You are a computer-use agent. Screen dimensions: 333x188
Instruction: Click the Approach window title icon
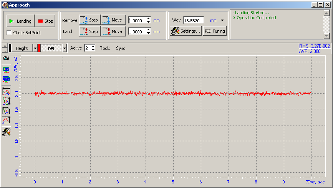pyautogui.click(x=5, y=5)
